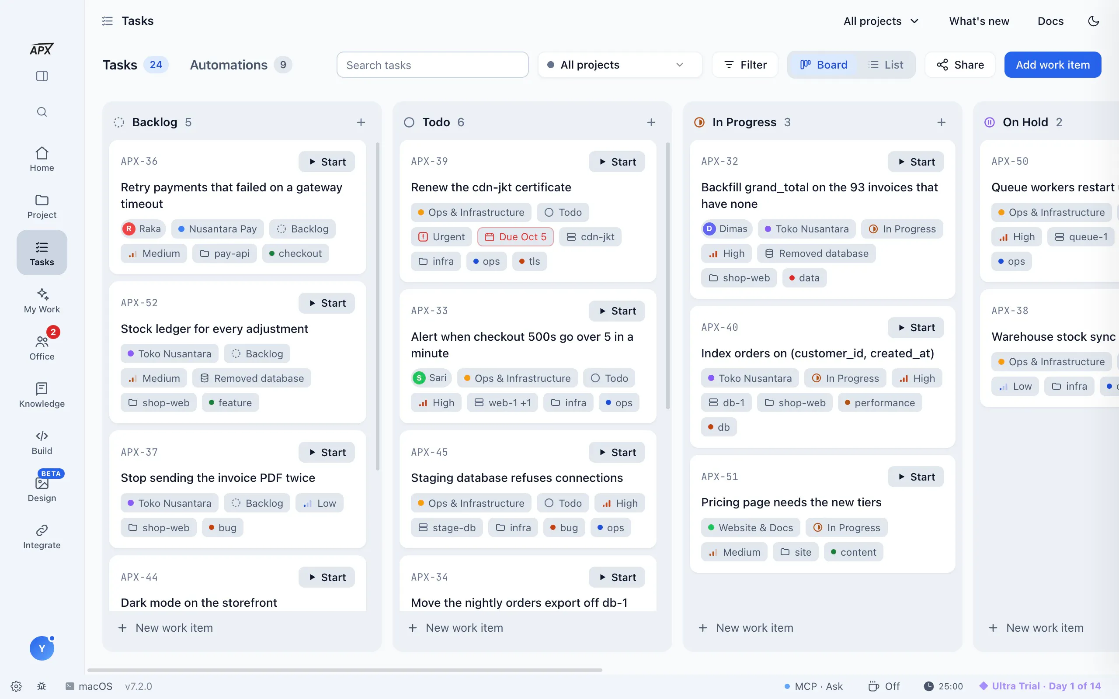The image size is (1119, 699).
Task: Open My Work section
Action: (x=42, y=300)
